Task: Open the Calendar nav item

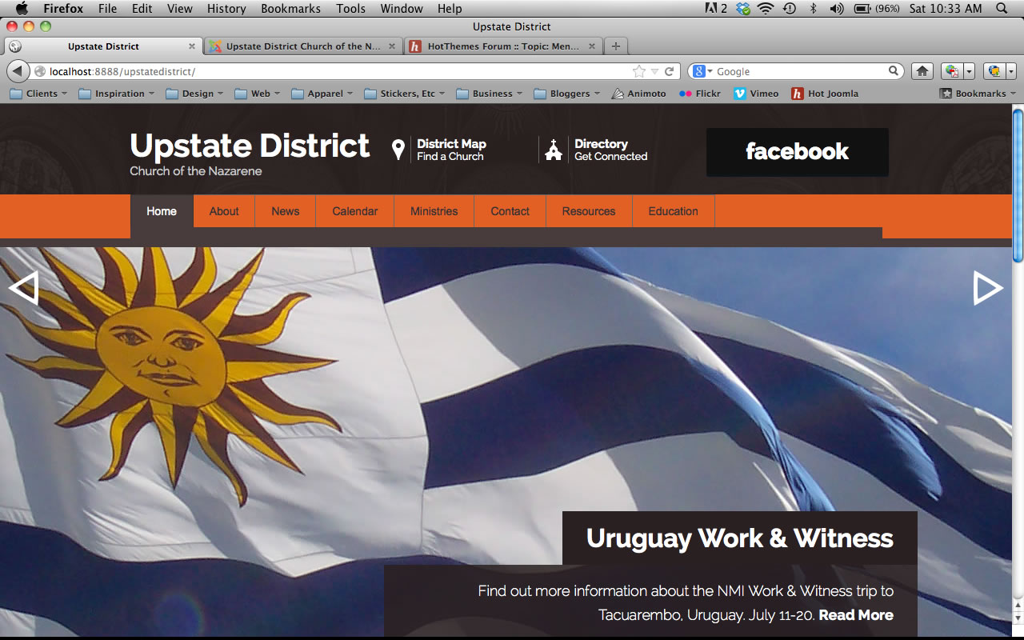Action: [355, 211]
